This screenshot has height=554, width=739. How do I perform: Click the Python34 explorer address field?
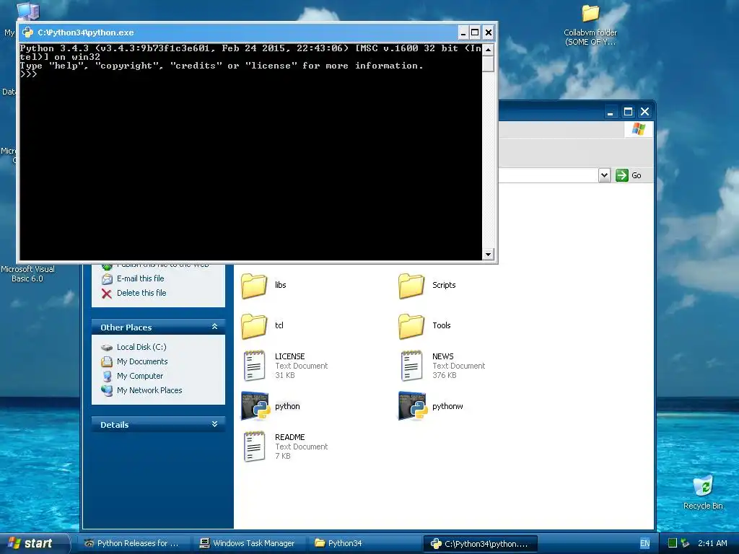point(548,175)
